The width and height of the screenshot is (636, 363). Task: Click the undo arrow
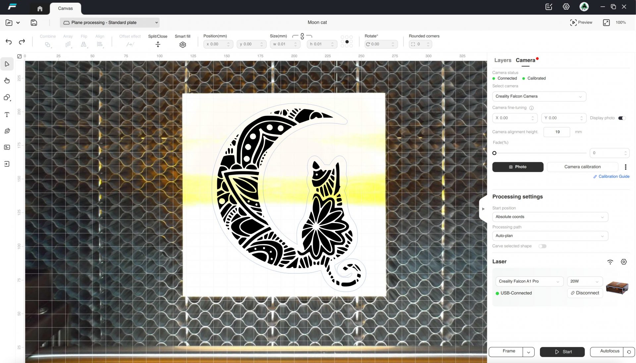pyautogui.click(x=9, y=42)
